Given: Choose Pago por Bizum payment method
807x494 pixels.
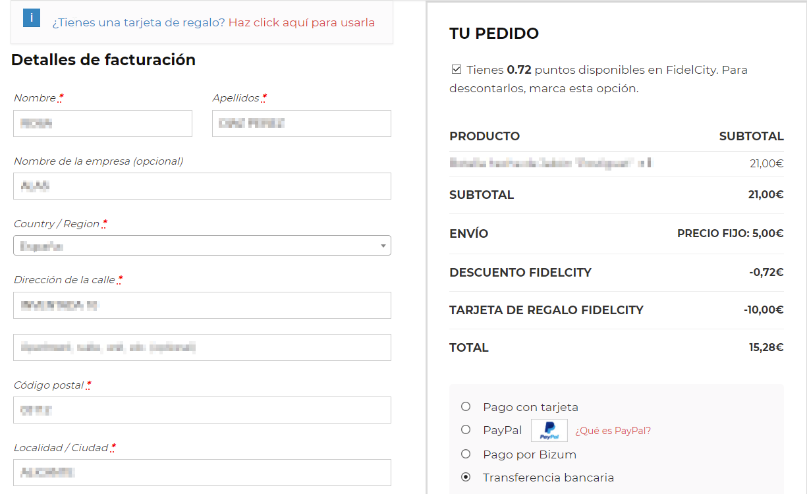Looking at the screenshot, I should 466,454.
